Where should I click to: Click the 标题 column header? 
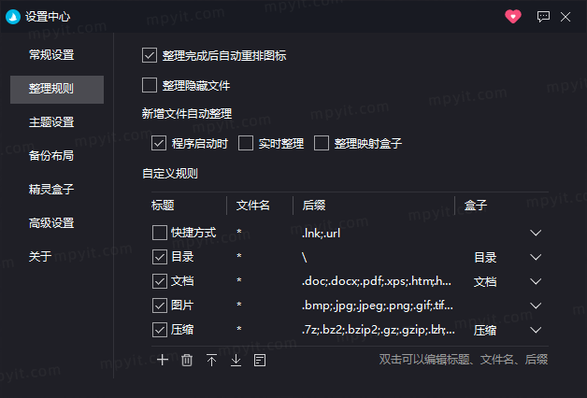[x=163, y=205]
